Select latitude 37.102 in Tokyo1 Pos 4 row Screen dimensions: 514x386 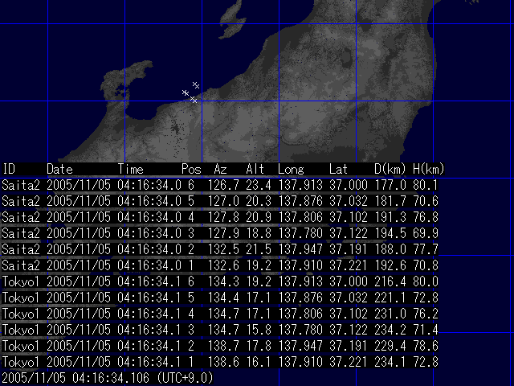348,314
